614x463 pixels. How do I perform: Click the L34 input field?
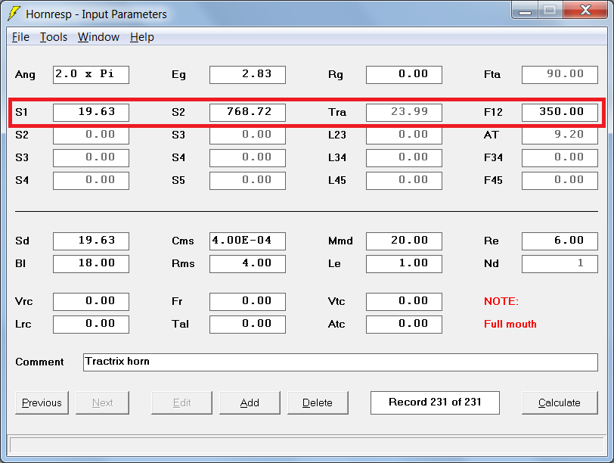coord(404,158)
